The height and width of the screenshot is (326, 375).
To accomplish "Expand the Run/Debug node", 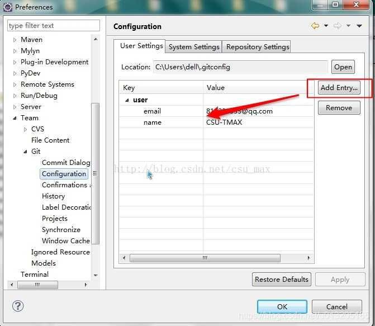I will [x=15, y=96].
